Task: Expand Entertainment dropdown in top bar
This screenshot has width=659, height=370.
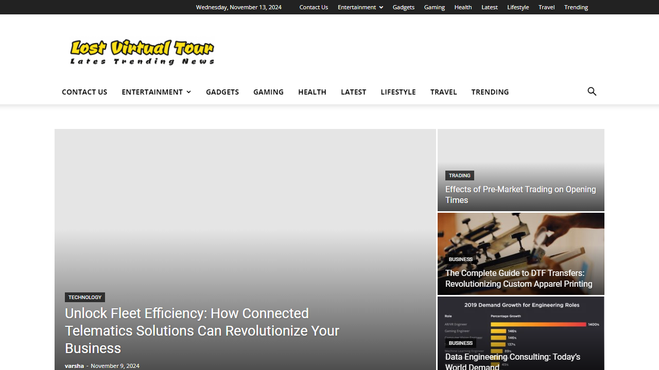Action: (360, 7)
